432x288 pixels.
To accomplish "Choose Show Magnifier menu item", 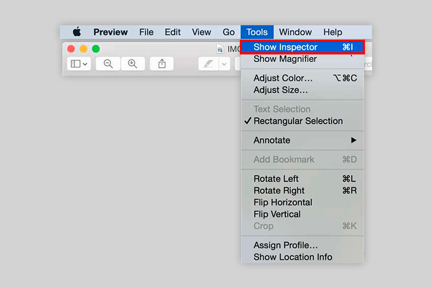I will [285, 59].
